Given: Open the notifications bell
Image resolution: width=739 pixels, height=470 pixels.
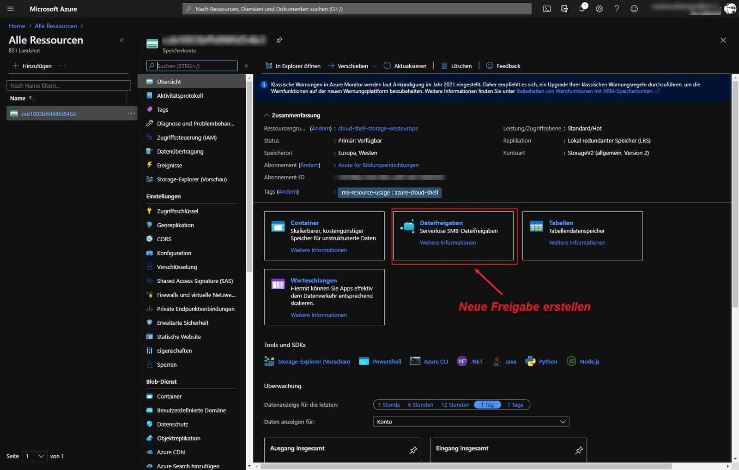Looking at the screenshot, I should (x=582, y=8).
